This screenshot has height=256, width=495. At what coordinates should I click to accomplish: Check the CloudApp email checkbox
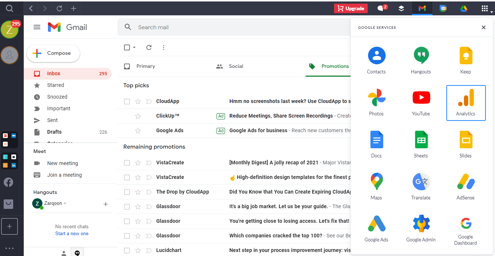[x=127, y=102]
